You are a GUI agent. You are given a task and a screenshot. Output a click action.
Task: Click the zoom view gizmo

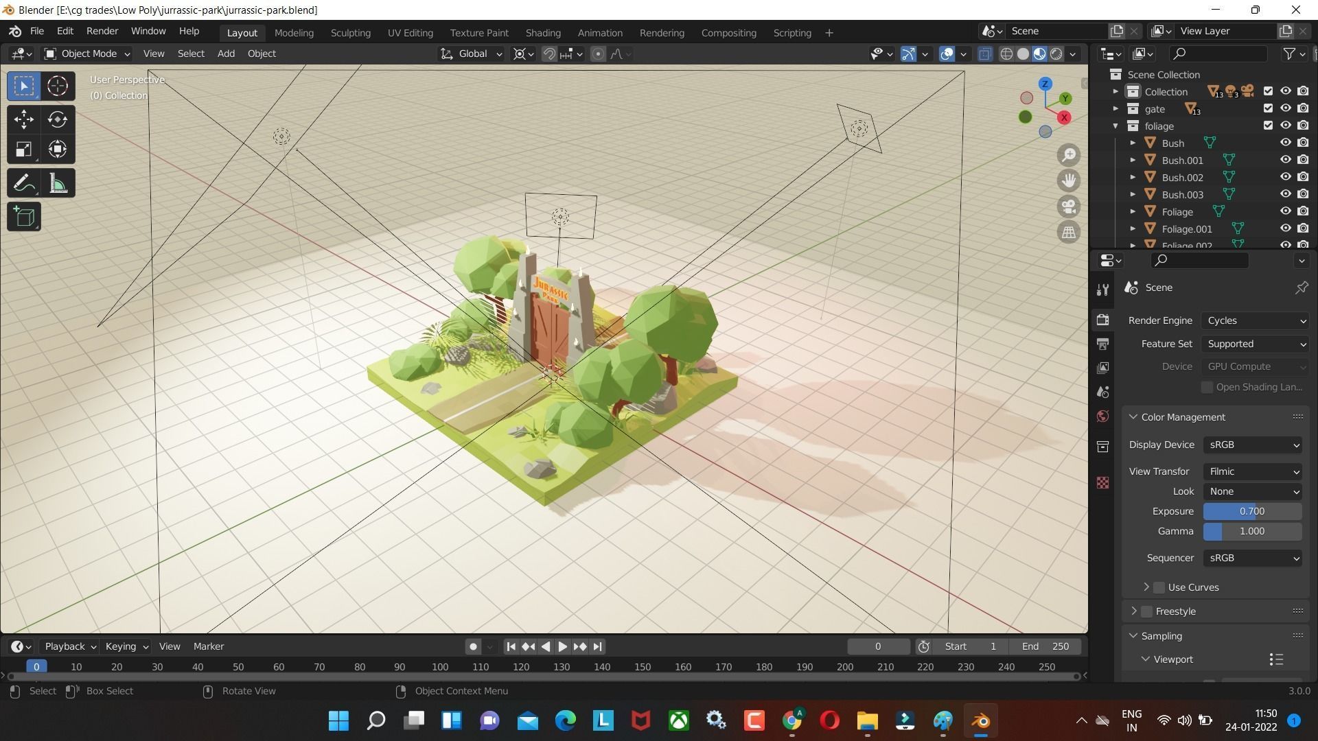pos(1069,155)
